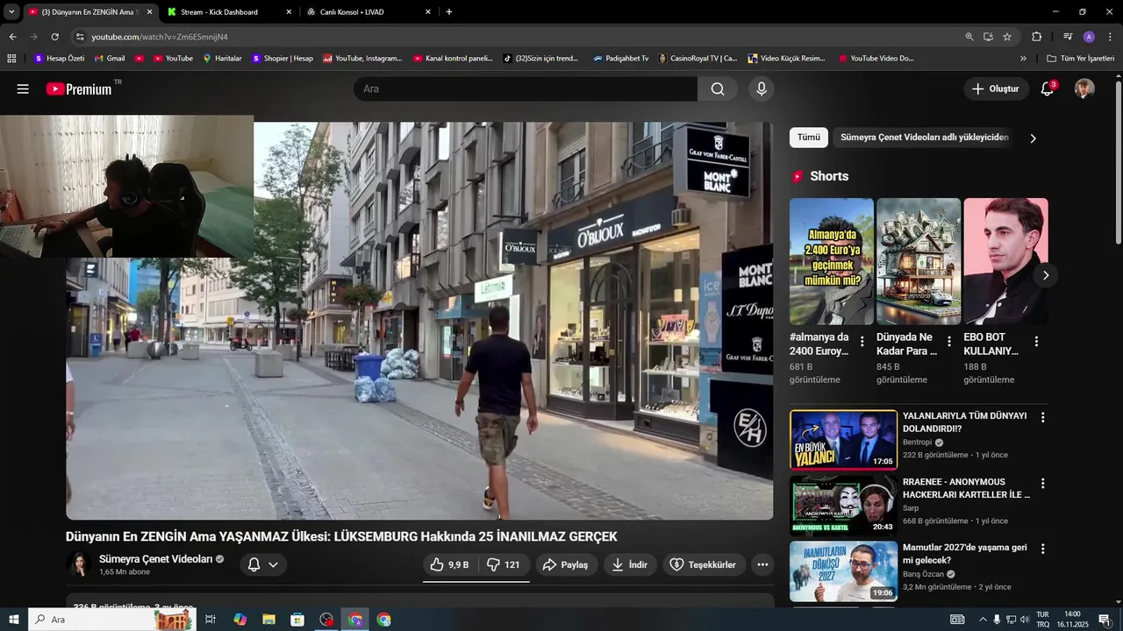Viewport: 1123px width, 631px height.
Task: Click the Paylaş share button
Action: click(566, 564)
